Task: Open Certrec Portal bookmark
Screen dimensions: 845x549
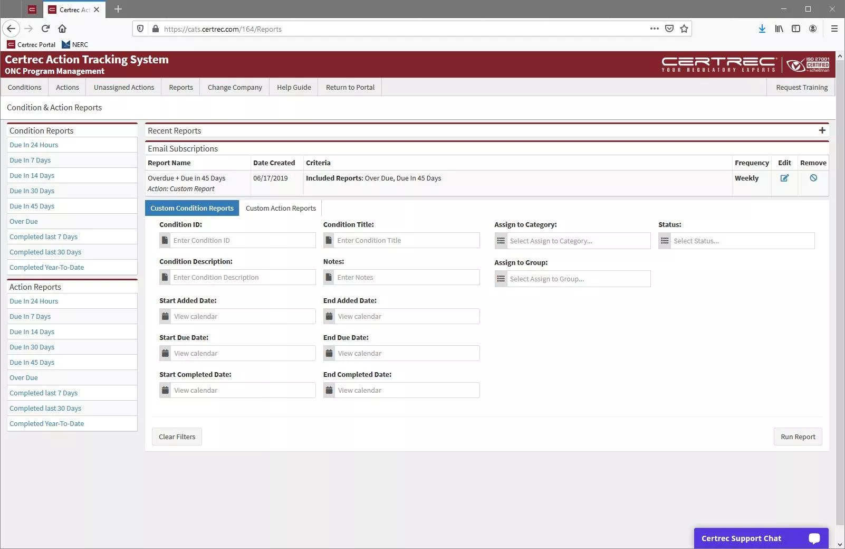Action: point(31,44)
